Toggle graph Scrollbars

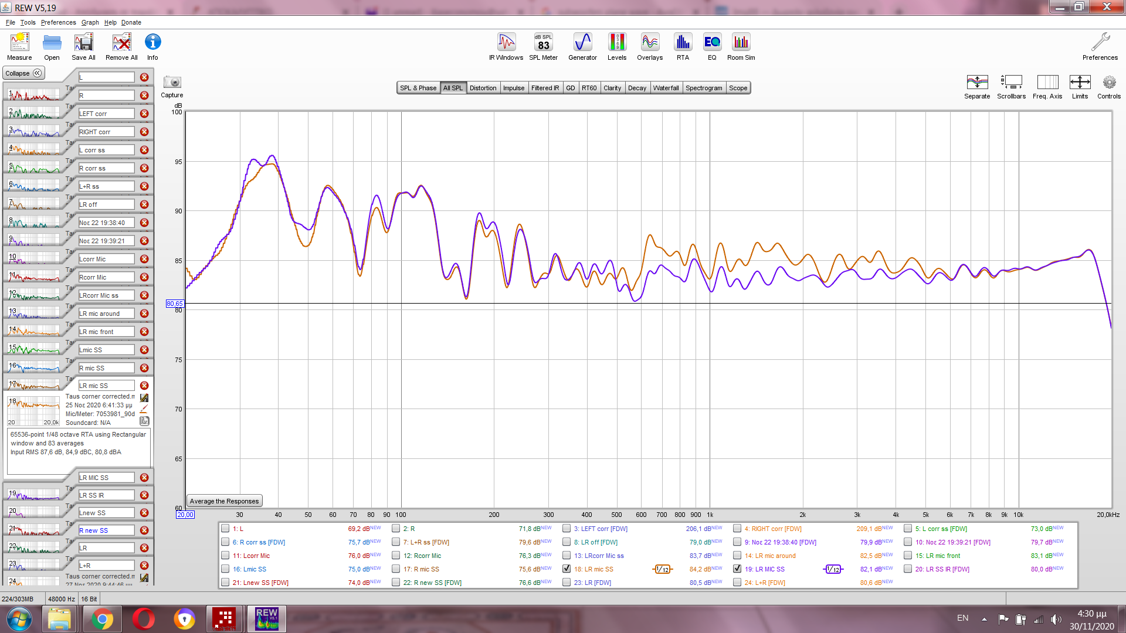1011,86
